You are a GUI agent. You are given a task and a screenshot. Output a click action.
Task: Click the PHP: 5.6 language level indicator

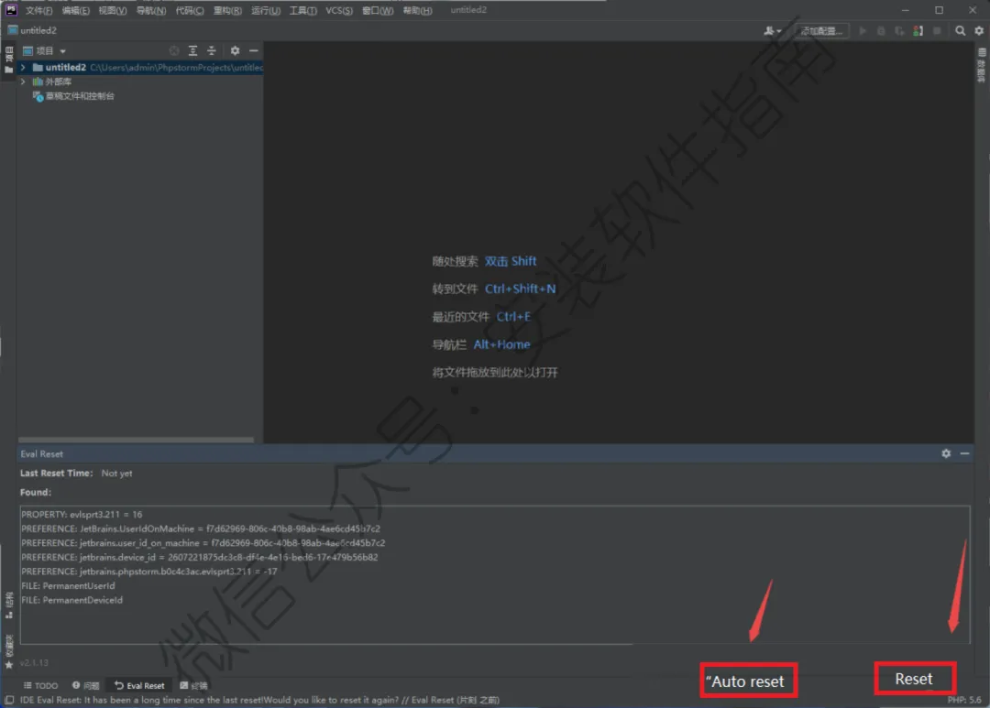[x=964, y=700]
